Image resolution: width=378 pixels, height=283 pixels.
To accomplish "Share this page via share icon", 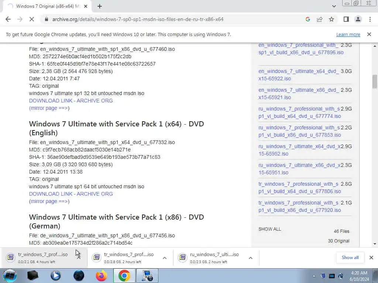I will click(x=320, y=19).
